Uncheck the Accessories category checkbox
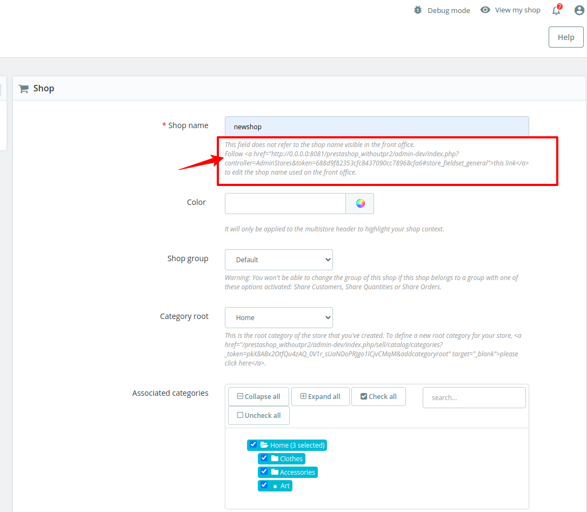Viewport: 587px width, 512px height. 264,471
